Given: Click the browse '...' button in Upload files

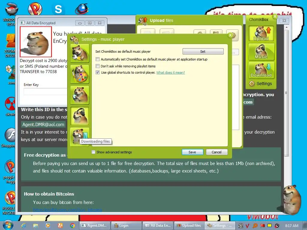Looking at the screenshot, I should pyautogui.click(x=235, y=52).
